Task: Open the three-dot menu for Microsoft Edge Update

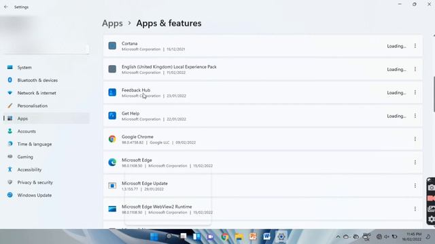Action: (415, 185)
